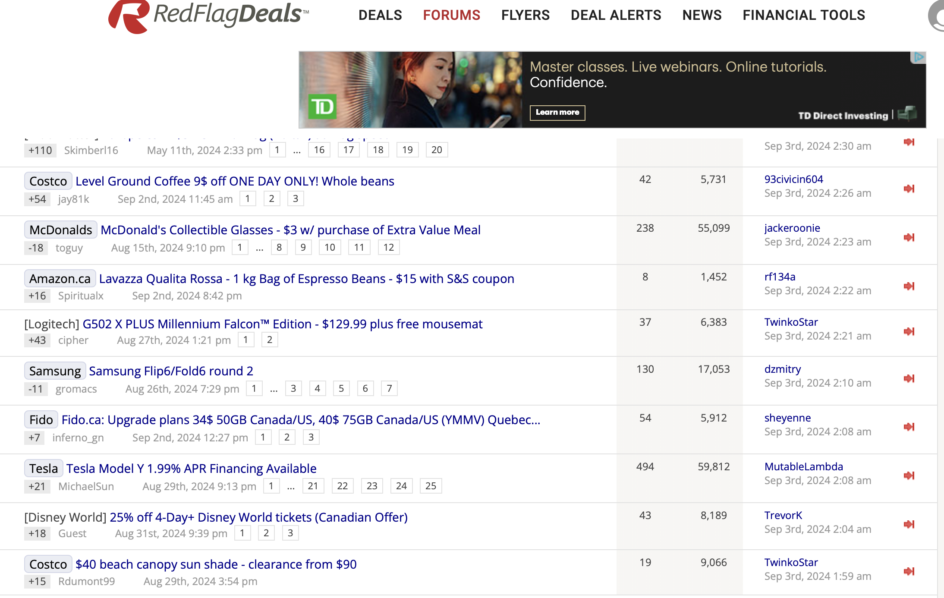Open Tesla Model Y 1.99% APR thread
This screenshot has height=598, width=944.
[191, 469]
